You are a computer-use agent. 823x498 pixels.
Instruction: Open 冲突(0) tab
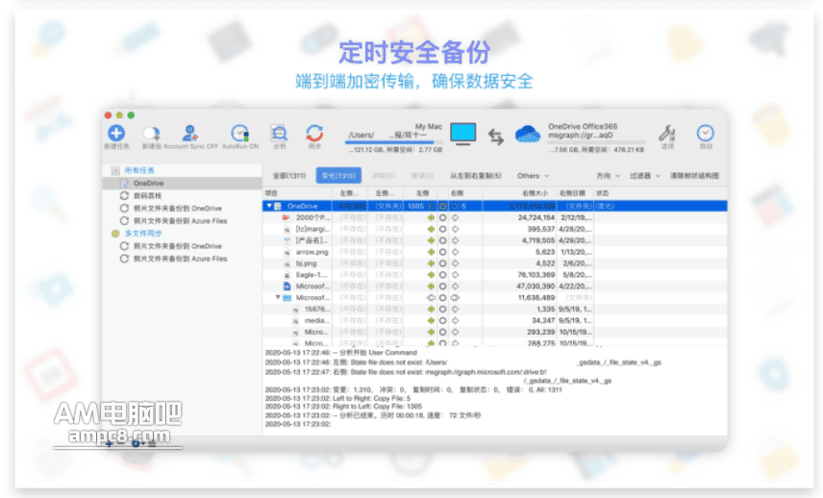pos(384,175)
